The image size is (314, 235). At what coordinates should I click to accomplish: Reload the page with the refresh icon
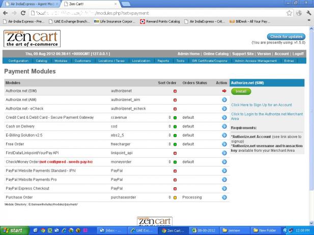pos(23,13)
